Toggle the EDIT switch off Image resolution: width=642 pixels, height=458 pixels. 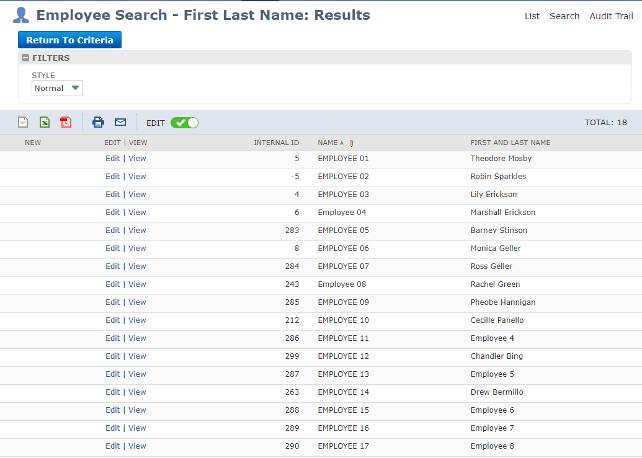pyautogui.click(x=185, y=123)
